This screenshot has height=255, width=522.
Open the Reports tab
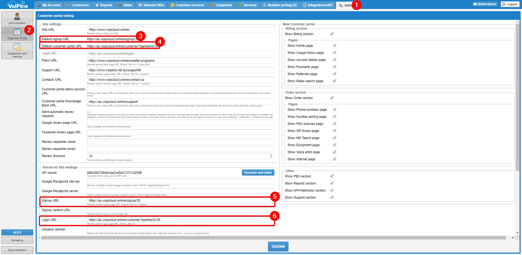[x=104, y=5]
